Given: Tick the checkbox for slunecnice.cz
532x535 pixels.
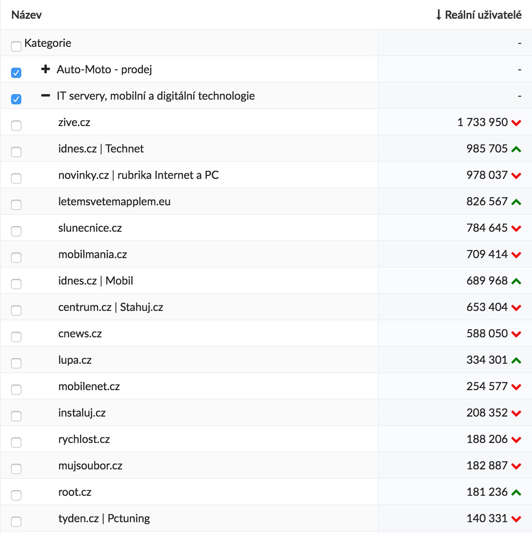Looking at the screenshot, I should [16, 231].
